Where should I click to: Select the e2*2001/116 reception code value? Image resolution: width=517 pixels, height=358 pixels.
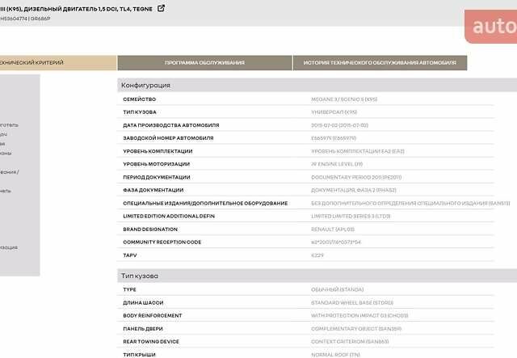point(336,242)
